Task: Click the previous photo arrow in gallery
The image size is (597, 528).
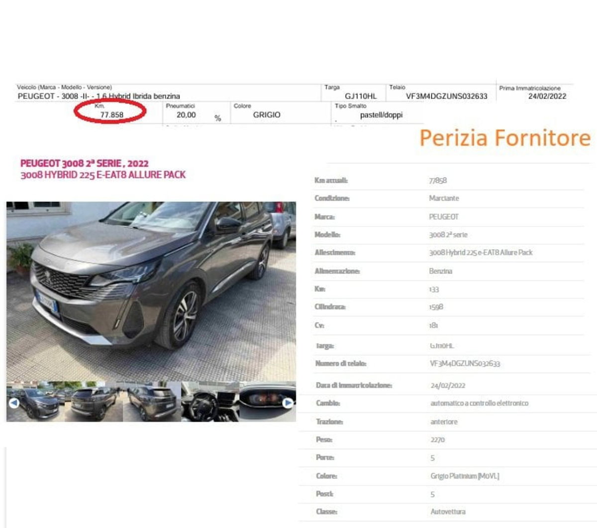Action: [14, 403]
